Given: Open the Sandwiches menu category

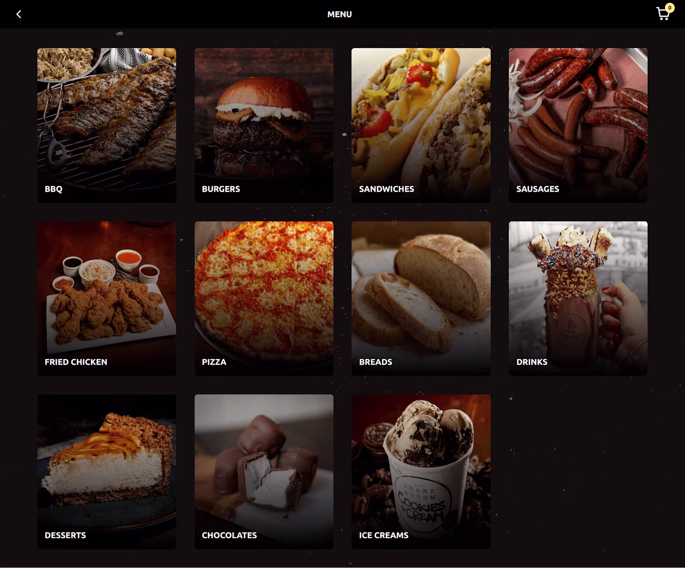Looking at the screenshot, I should [x=421, y=125].
